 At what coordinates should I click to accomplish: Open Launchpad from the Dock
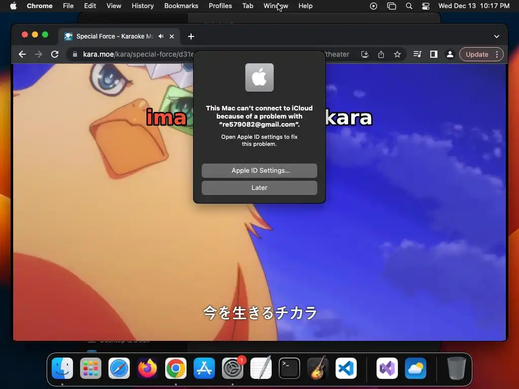pyautogui.click(x=91, y=368)
